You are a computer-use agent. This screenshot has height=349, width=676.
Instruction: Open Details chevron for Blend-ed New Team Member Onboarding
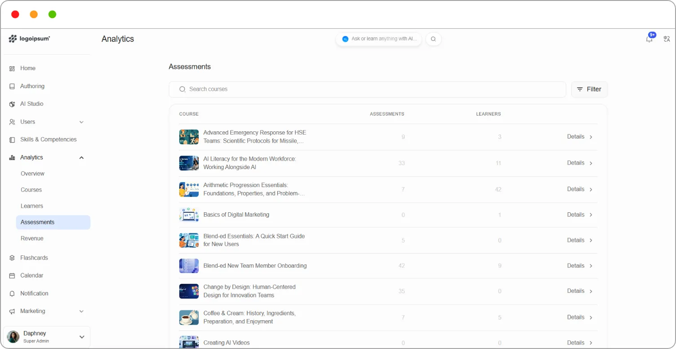591,266
